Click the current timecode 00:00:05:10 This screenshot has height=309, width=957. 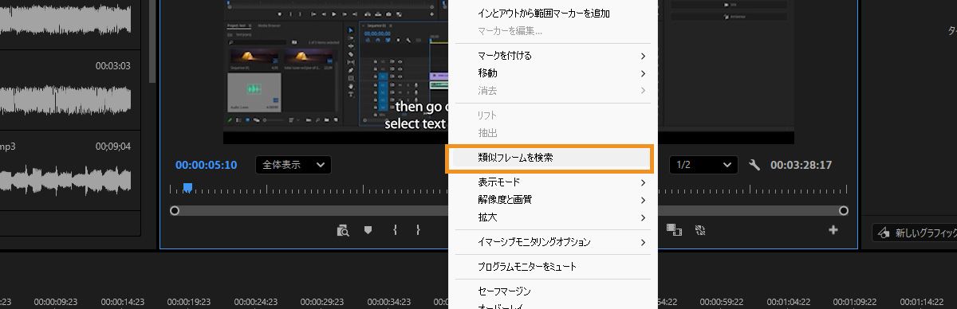206,165
